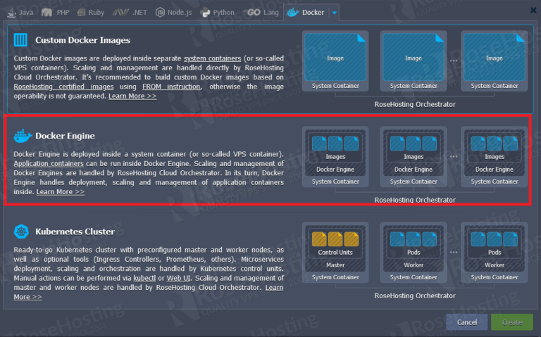Switch to the Python tab
The width and height of the screenshot is (541, 337).
pos(218,13)
